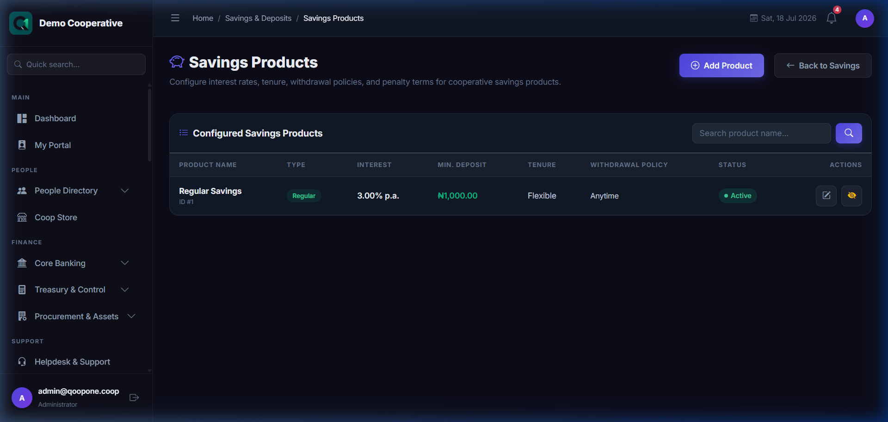Click the Regular Savings product name
The height and width of the screenshot is (422, 888).
pyautogui.click(x=210, y=191)
